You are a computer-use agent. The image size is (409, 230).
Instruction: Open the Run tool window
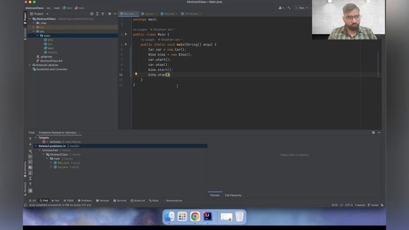[56, 201]
